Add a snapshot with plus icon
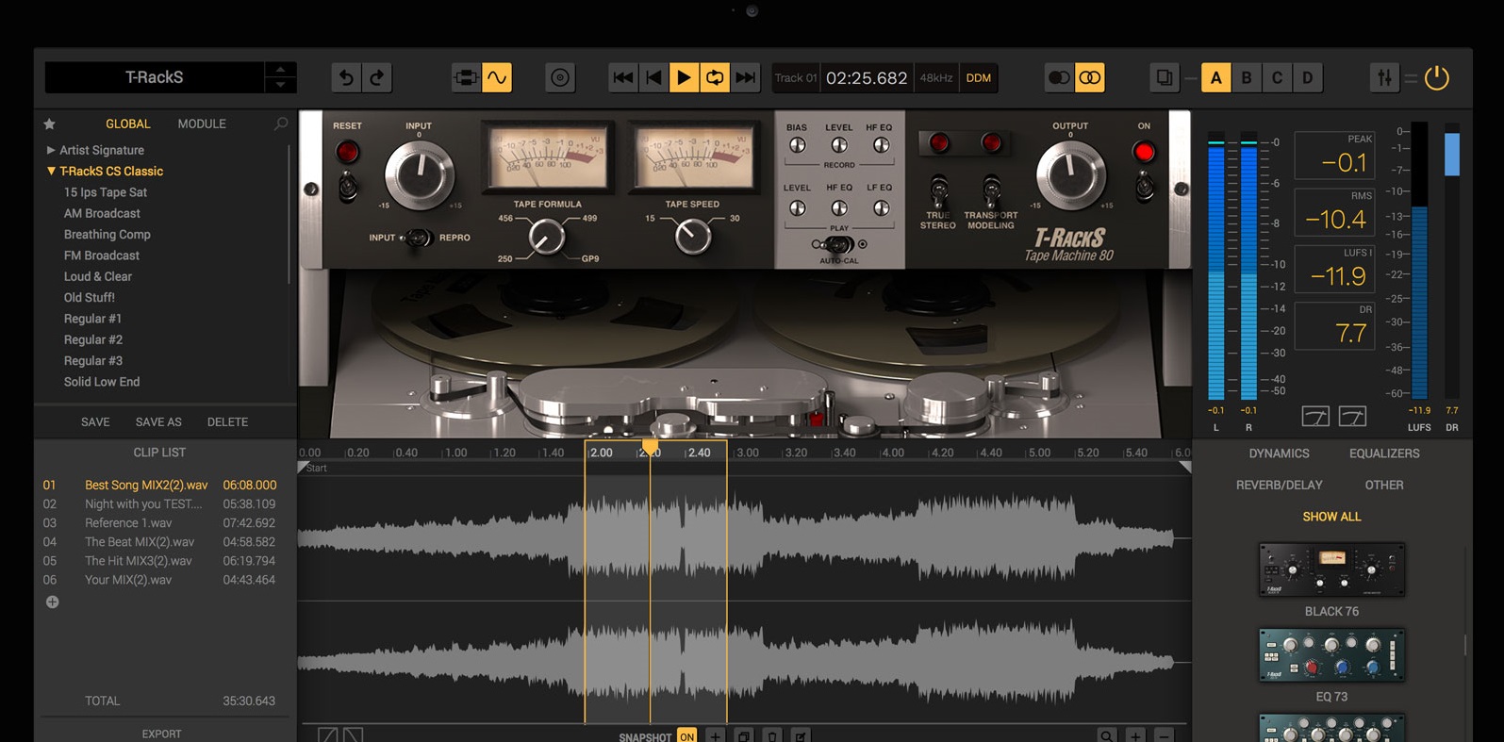Screen dimensions: 1504x742 click(x=715, y=736)
